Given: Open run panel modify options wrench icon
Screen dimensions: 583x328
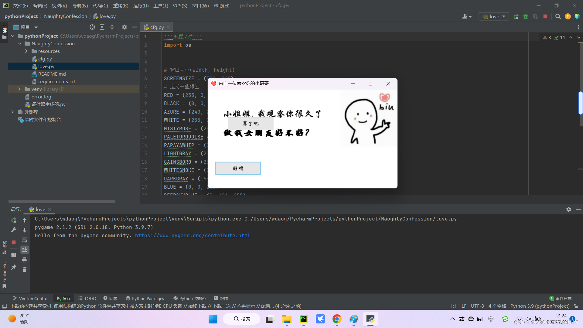Looking at the screenshot, I should (14, 230).
